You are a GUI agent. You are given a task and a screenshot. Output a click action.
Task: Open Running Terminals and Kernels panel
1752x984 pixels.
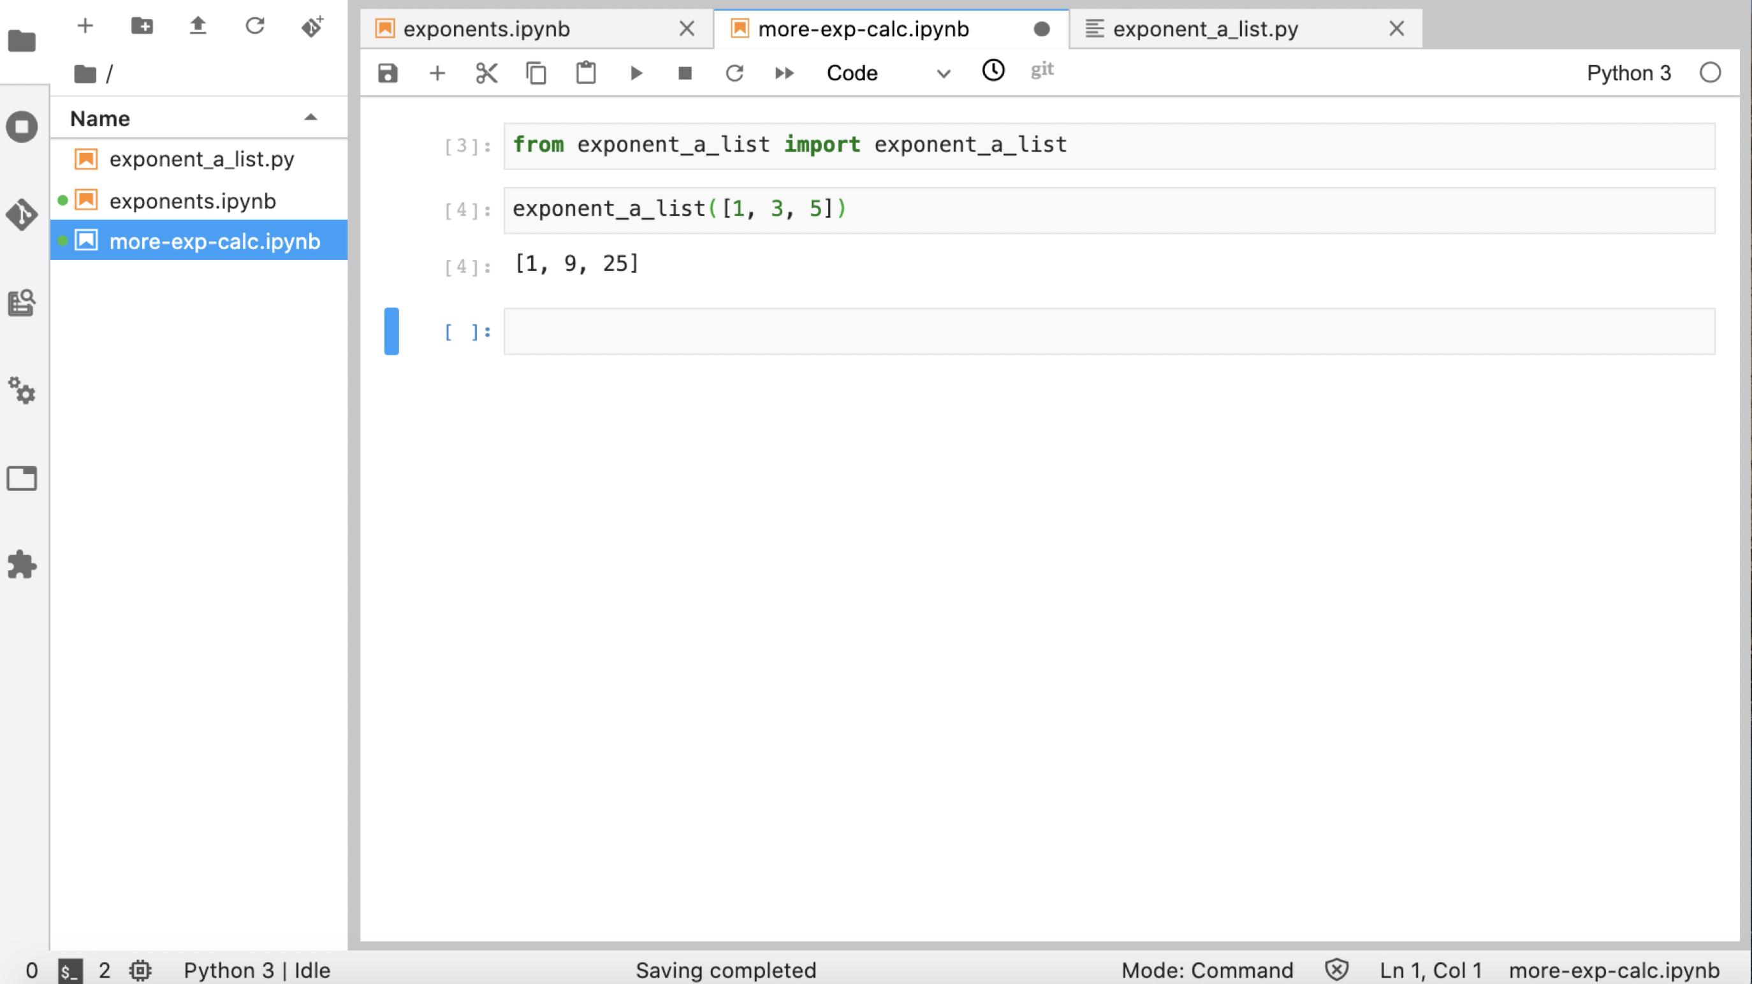point(22,126)
